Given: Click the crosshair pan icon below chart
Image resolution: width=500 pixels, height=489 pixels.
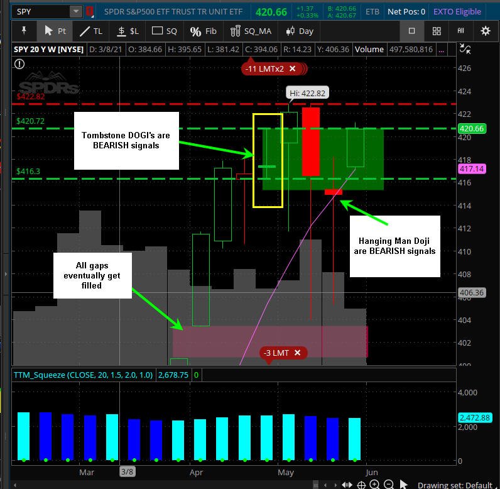Looking at the screenshot, I should [x=361, y=485].
